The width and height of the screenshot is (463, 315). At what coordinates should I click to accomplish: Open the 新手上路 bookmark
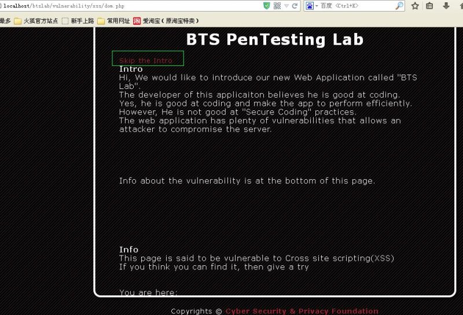[78, 21]
